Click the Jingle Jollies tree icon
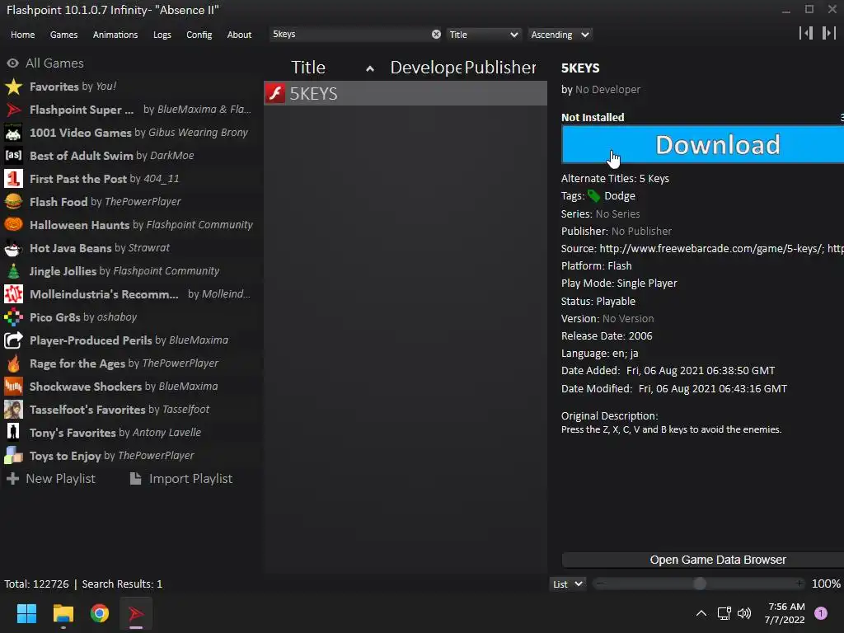844x633 pixels. (13, 271)
